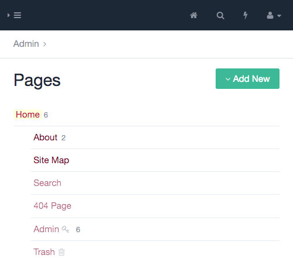Click the breadcrumb chevron after Admin
293x262 pixels.
click(x=45, y=44)
